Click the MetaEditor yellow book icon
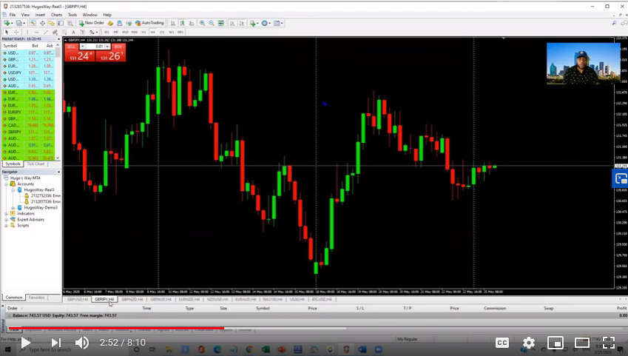Viewport: 628px width, 356px height. 110,23
